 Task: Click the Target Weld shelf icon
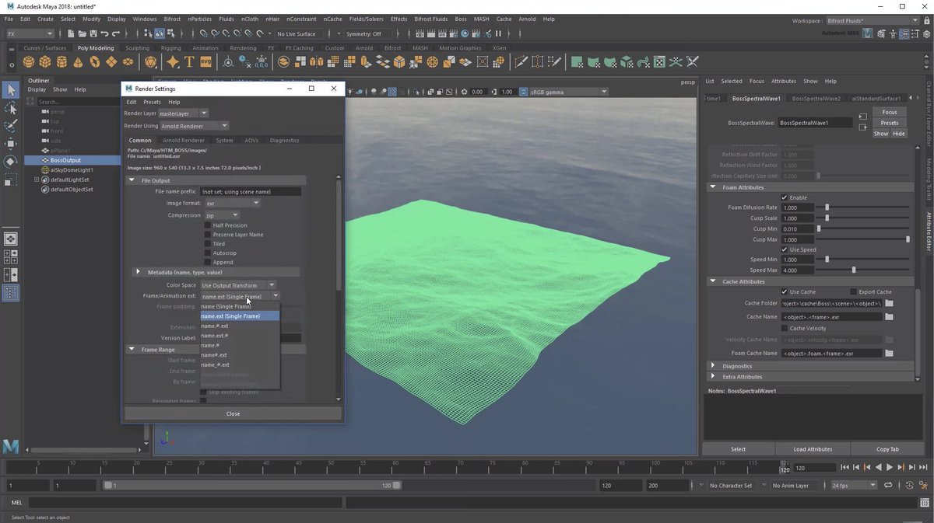(537, 62)
